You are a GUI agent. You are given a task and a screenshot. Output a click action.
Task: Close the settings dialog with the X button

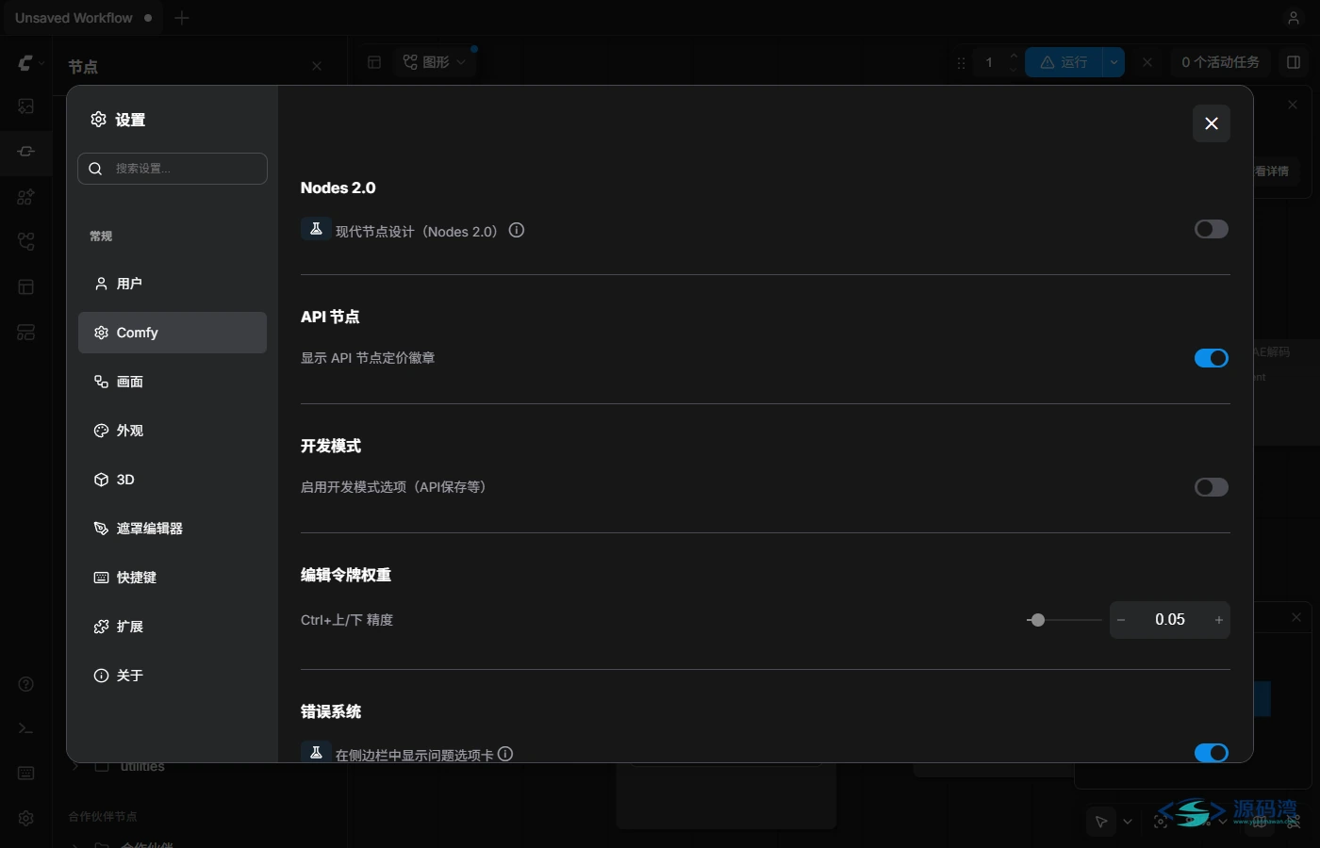(x=1212, y=123)
